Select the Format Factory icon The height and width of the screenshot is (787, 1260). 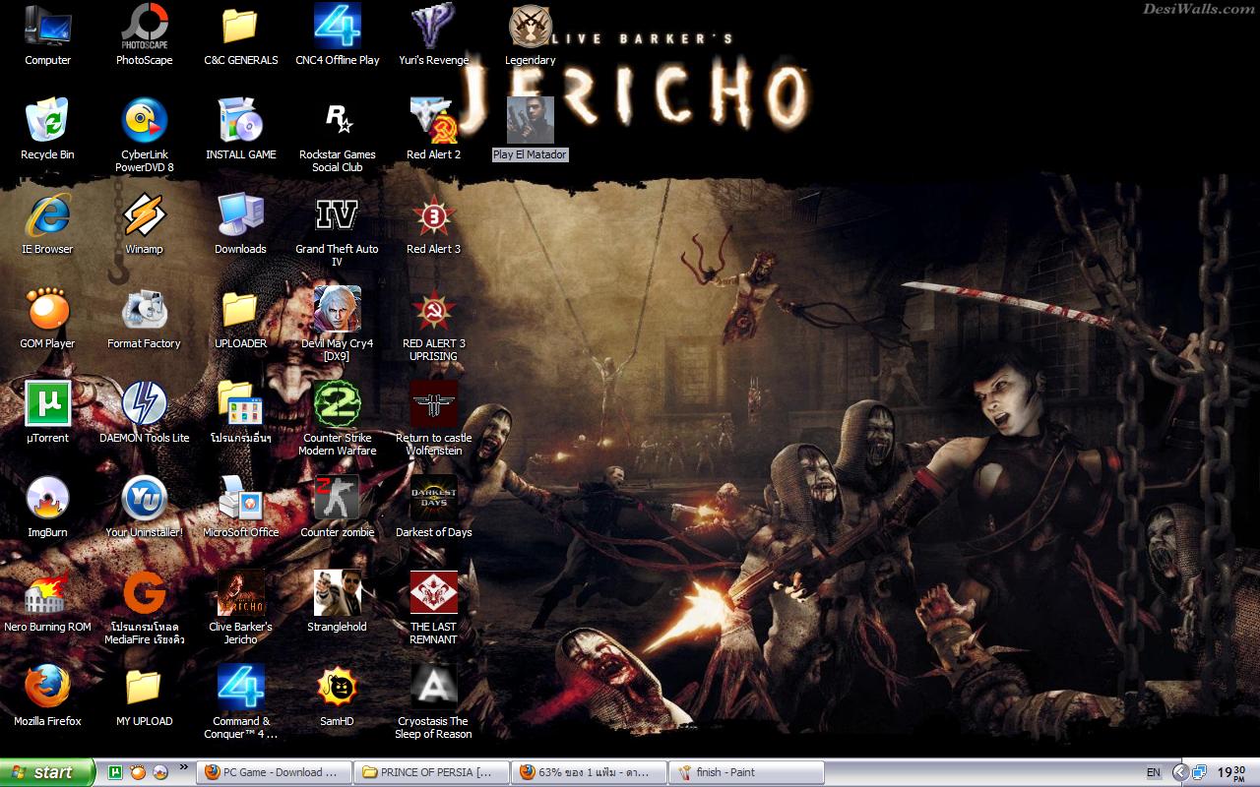click(x=144, y=310)
